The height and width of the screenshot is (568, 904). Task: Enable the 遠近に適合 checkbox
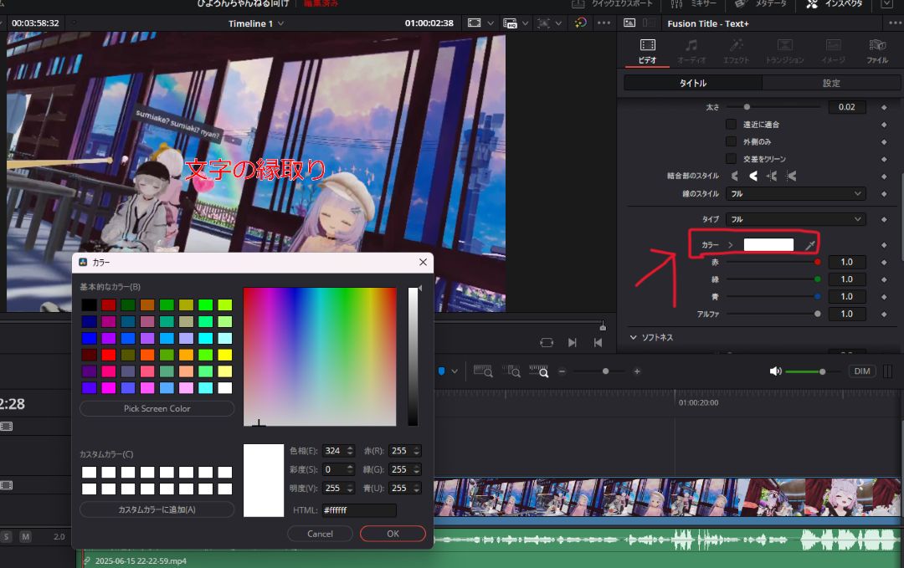click(x=731, y=125)
